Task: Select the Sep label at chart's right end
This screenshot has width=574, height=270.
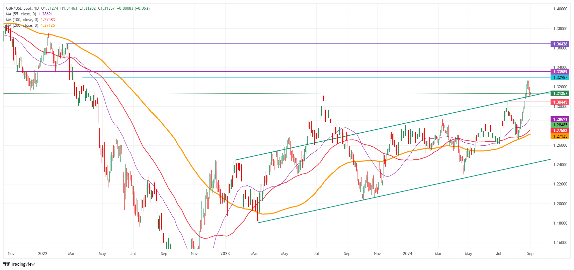Action: 530,254
